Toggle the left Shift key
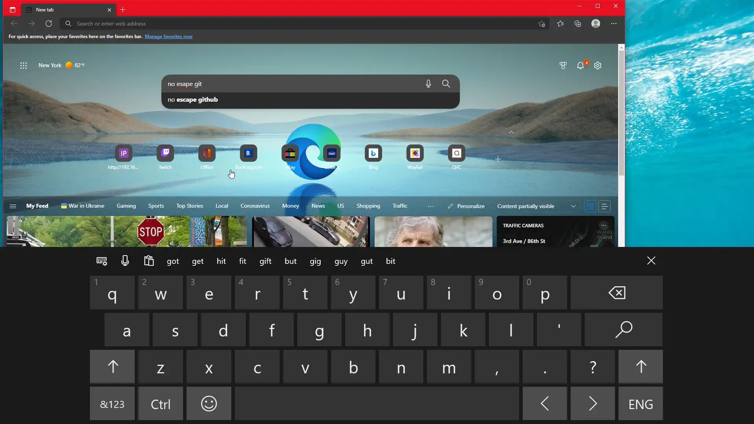The height and width of the screenshot is (424, 754). (112, 367)
